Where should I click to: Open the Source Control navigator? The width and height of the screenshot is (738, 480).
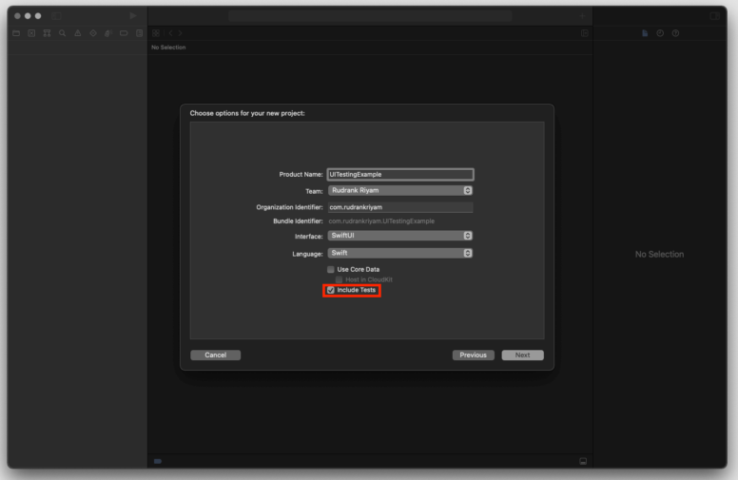[x=31, y=32]
